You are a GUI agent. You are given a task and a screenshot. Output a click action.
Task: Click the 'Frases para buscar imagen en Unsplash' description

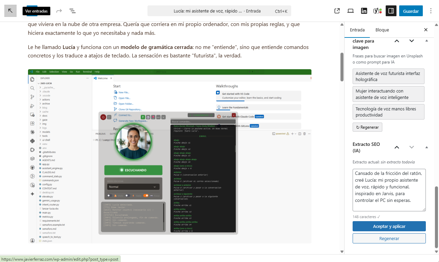tap(388, 59)
